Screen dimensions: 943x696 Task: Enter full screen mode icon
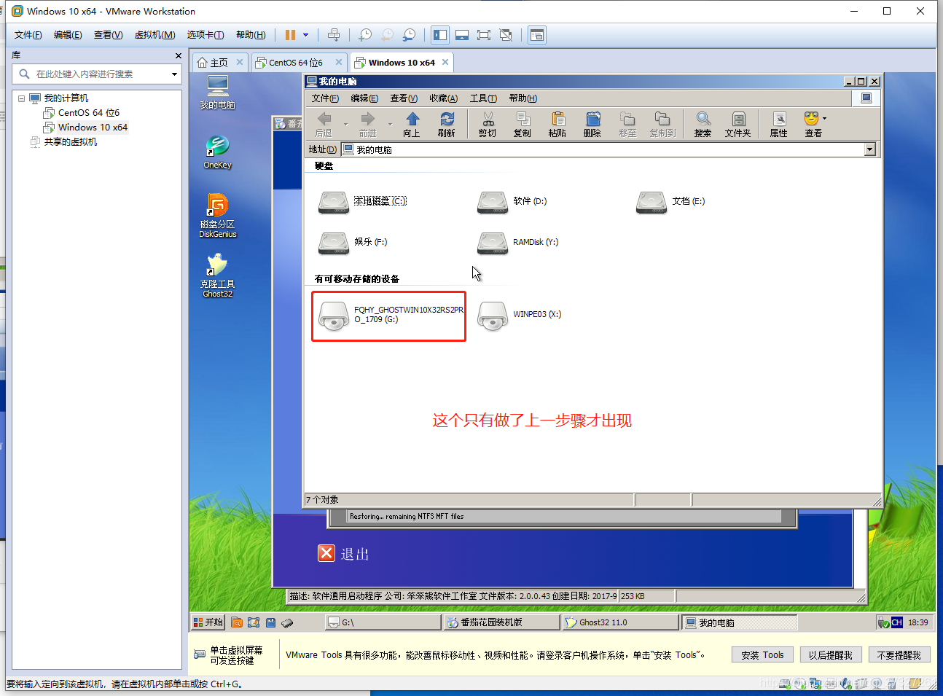point(484,35)
